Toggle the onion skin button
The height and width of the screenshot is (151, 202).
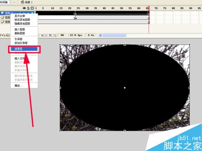coord(42,35)
